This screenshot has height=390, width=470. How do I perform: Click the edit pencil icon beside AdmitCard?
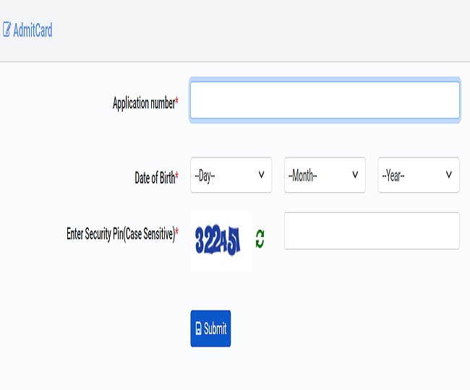pyautogui.click(x=7, y=30)
